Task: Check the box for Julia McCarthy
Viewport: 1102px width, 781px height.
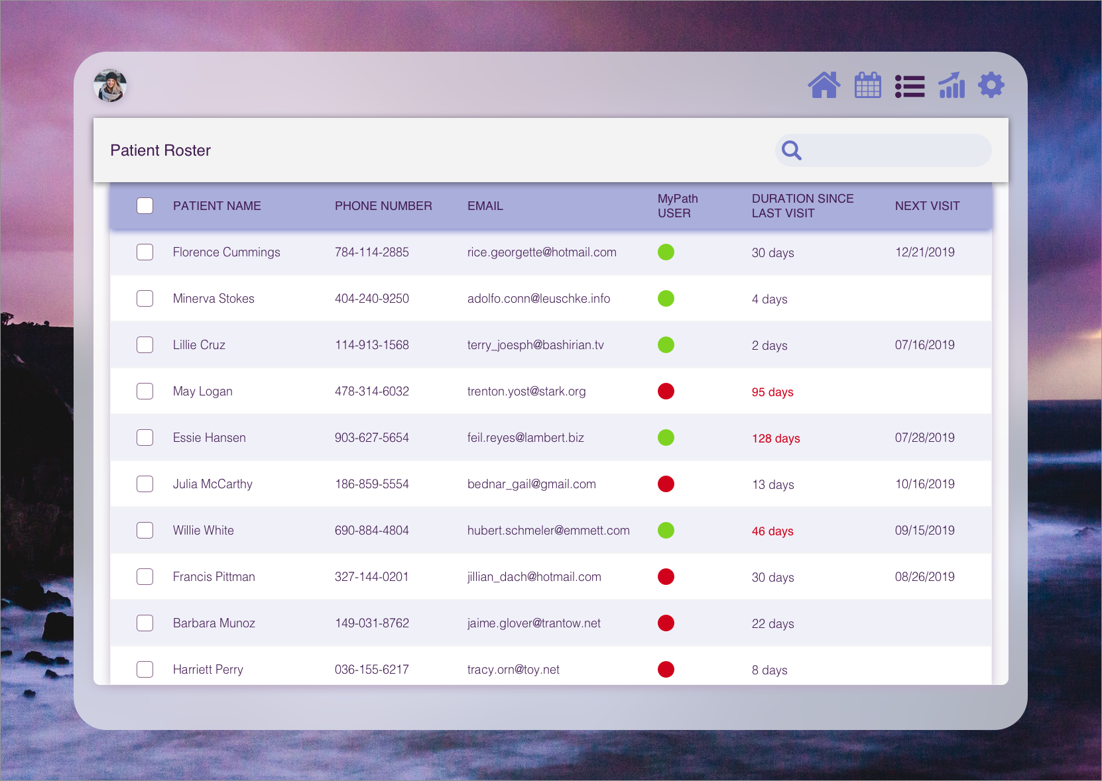Action: point(145,484)
